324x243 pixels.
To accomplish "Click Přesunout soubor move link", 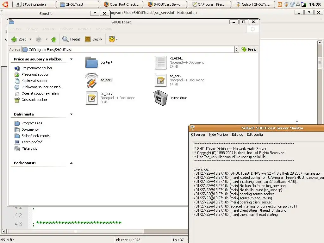I will [x=35, y=74].
